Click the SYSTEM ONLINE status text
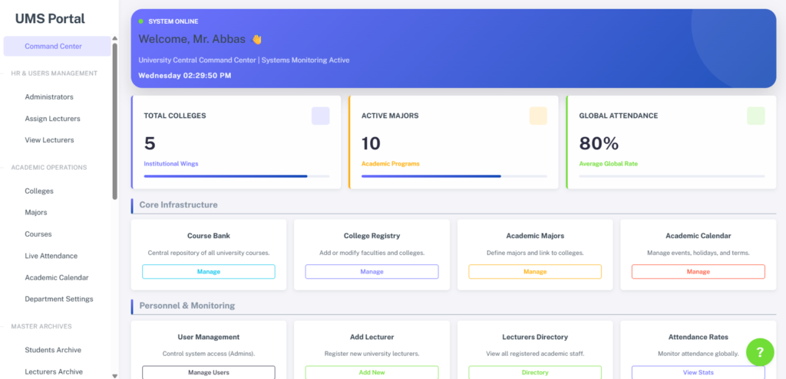The width and height of the screenshot is (786, 379). click(173, 21)
